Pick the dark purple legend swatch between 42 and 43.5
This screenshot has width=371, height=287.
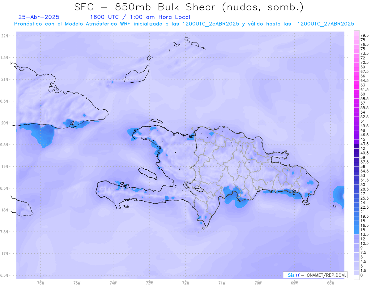pyautogui.click(x=356, y=146)
